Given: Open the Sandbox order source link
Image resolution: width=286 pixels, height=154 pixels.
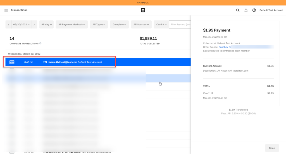Looking at the screenshot, I should click(x=225, y=47).
